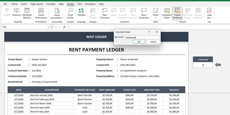The image size is (230, 115).
Task: Click the formula bar input area
Action: (149, 27)
